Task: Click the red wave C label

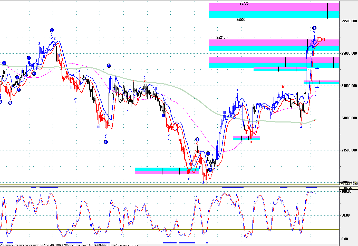Action: [x=197, y=144]
